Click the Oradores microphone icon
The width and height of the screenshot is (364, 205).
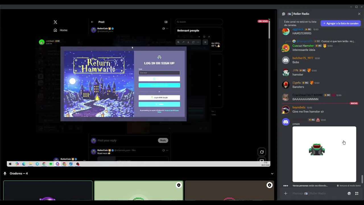5,173
